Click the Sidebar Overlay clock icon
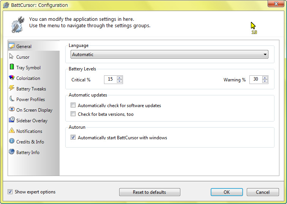287x204 pixels. [12, 120]
